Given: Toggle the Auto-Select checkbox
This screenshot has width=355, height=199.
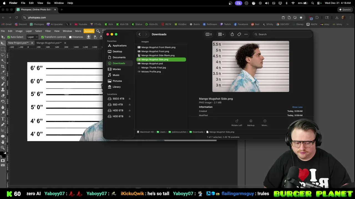Looking at the screenshot, I should click(x=9, y=37).
